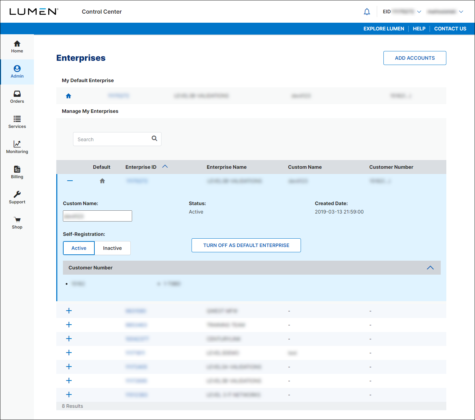Click the Custom Name input field
The image size is (475, 420).
[x=98, y=216]
